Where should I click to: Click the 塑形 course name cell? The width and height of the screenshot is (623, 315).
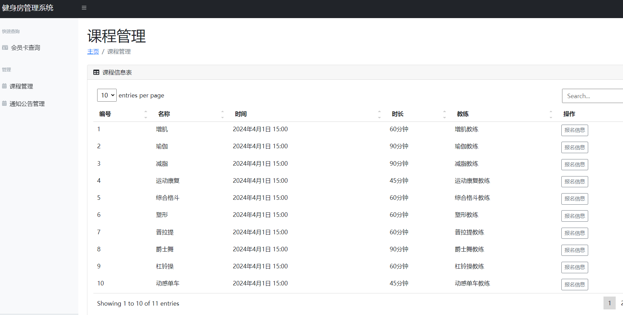tap(162, 215)
